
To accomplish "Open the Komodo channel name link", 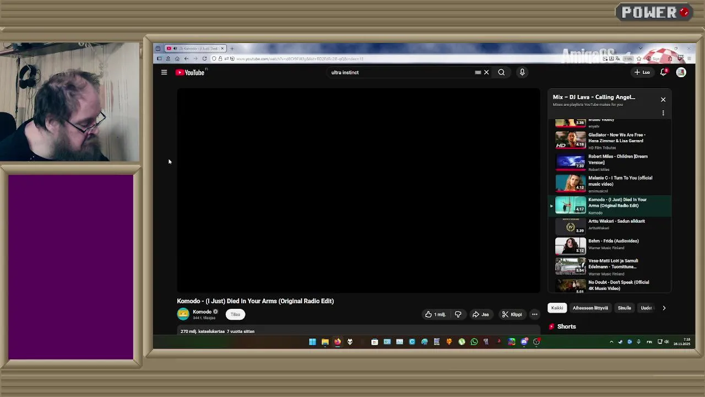I will coord(202,312).
